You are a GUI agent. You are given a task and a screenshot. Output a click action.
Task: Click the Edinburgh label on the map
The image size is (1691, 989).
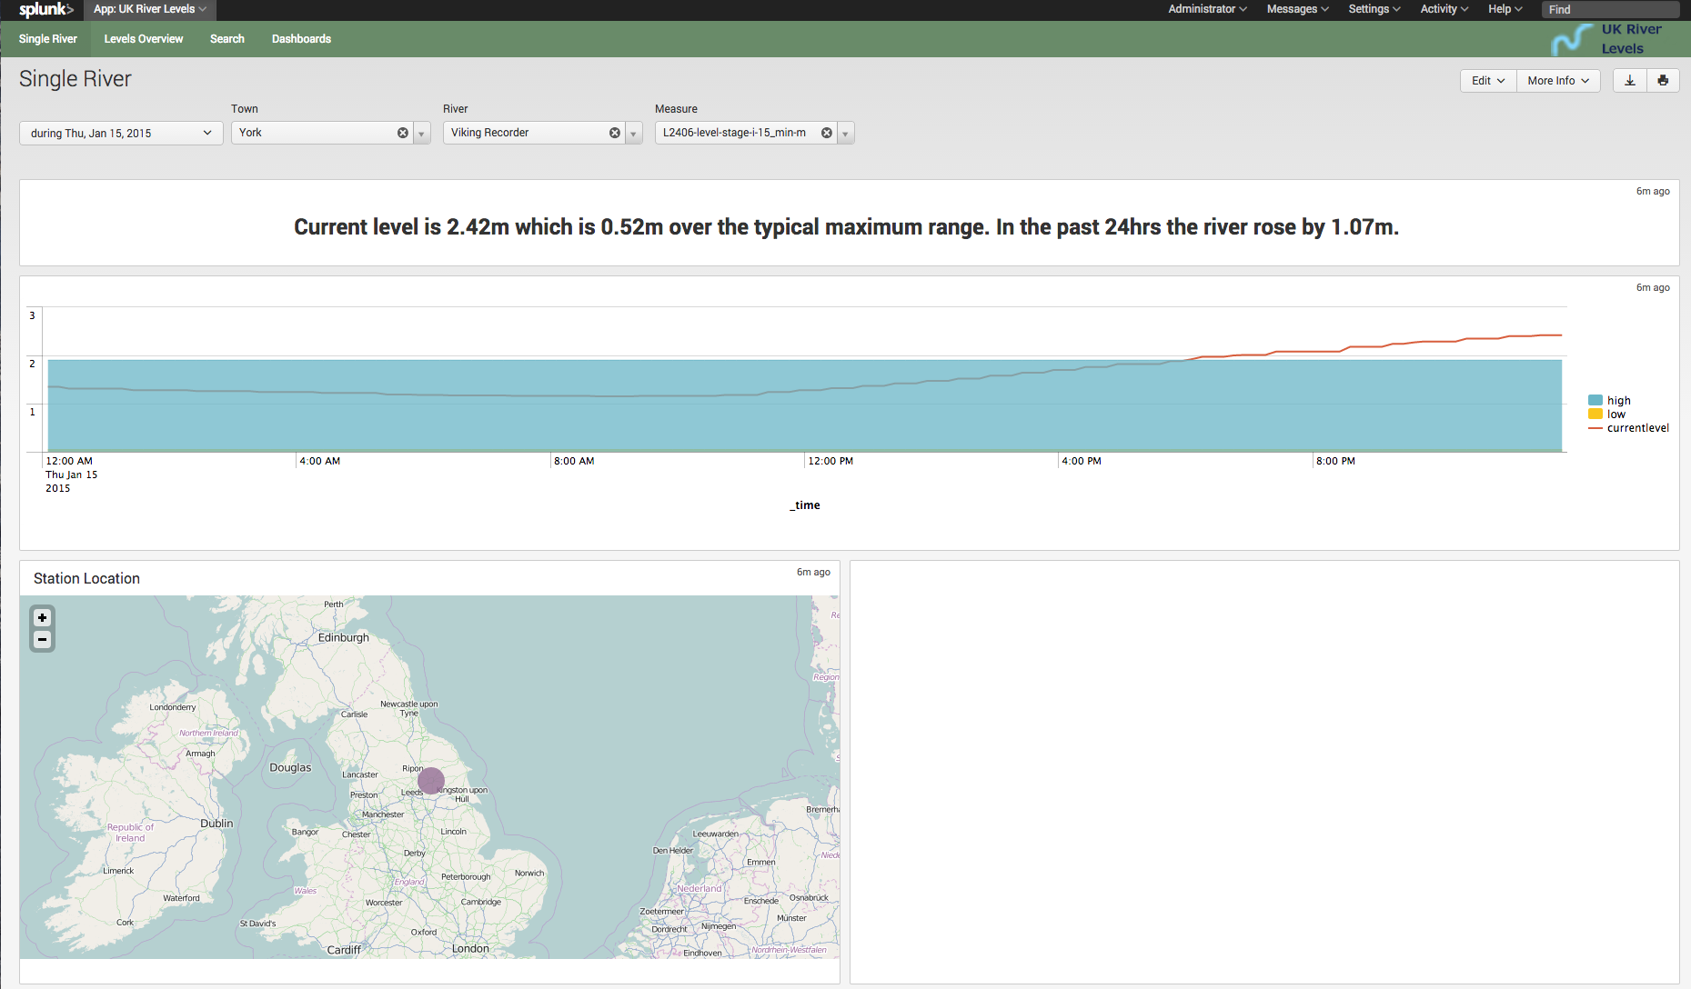[344, 637]
